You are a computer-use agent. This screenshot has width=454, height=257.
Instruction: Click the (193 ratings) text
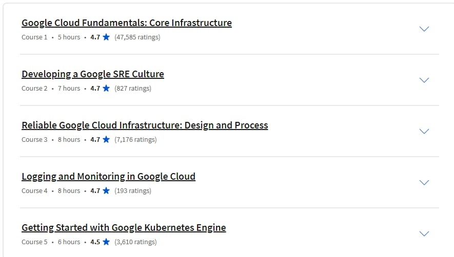click(x=132, y=191)
